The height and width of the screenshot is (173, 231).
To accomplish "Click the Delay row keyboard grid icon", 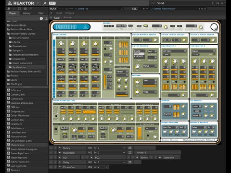I will click(130, 162).
